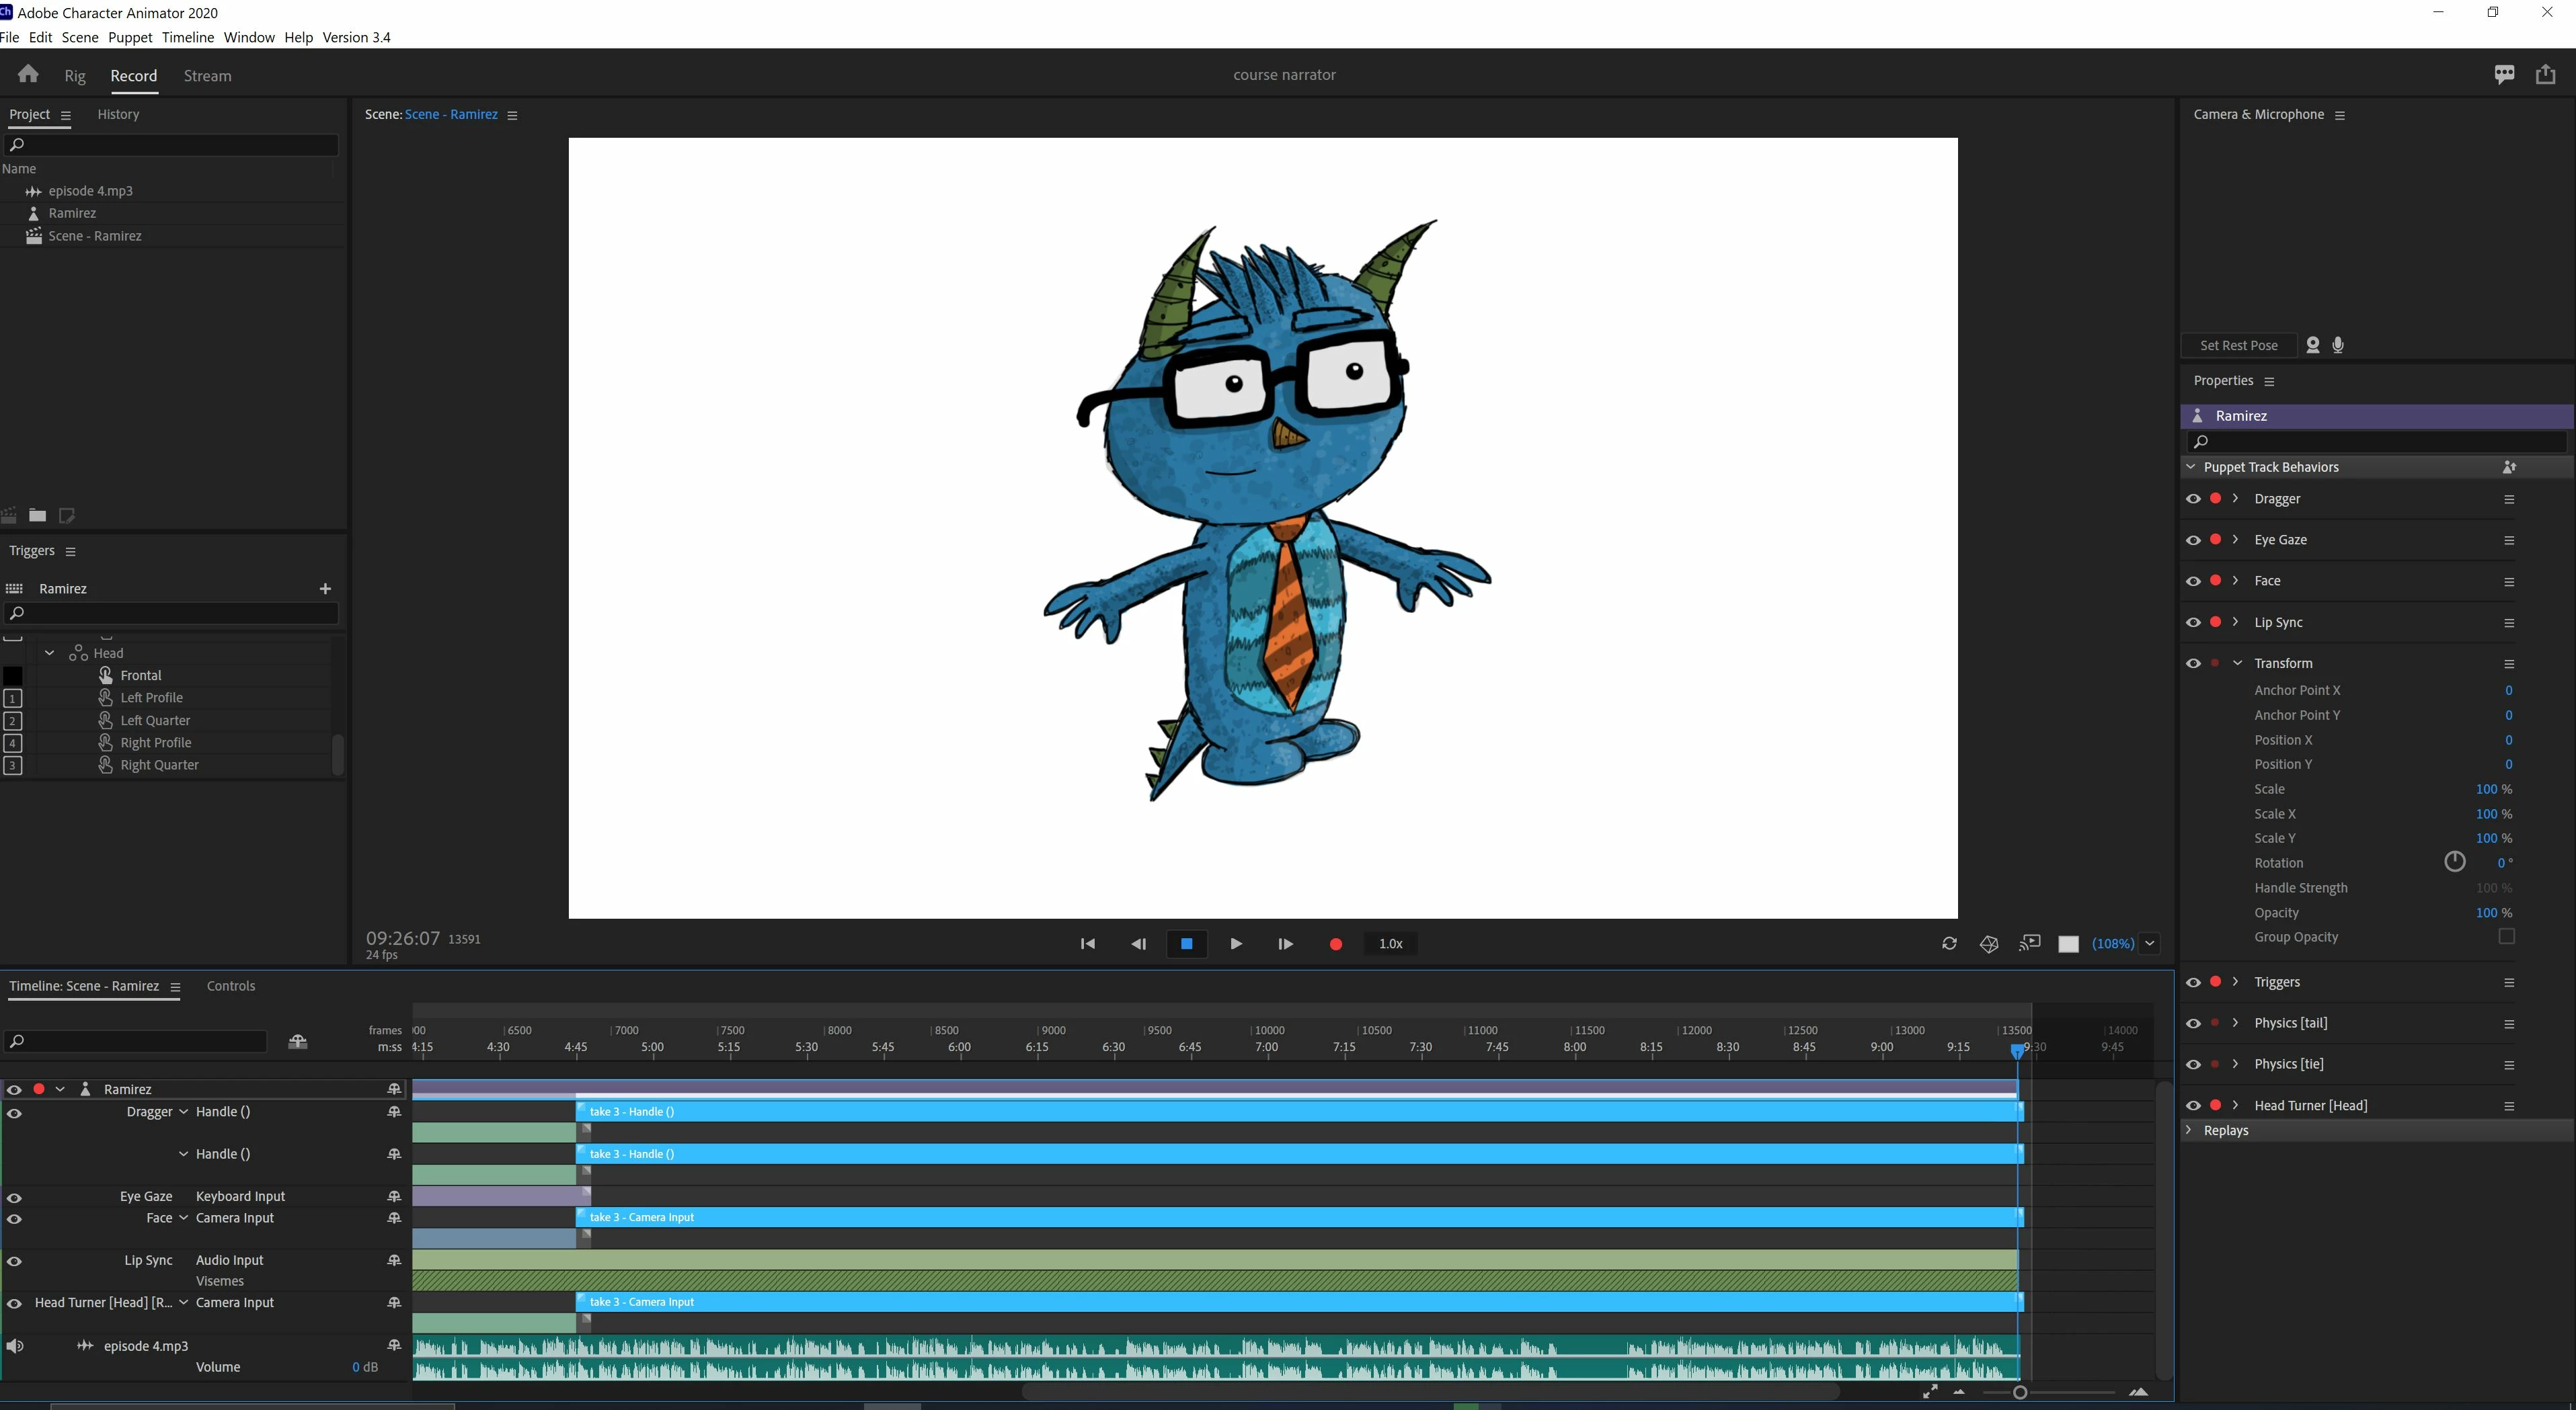
Task: Click the Home icon
Action: [x=28, y=74]
